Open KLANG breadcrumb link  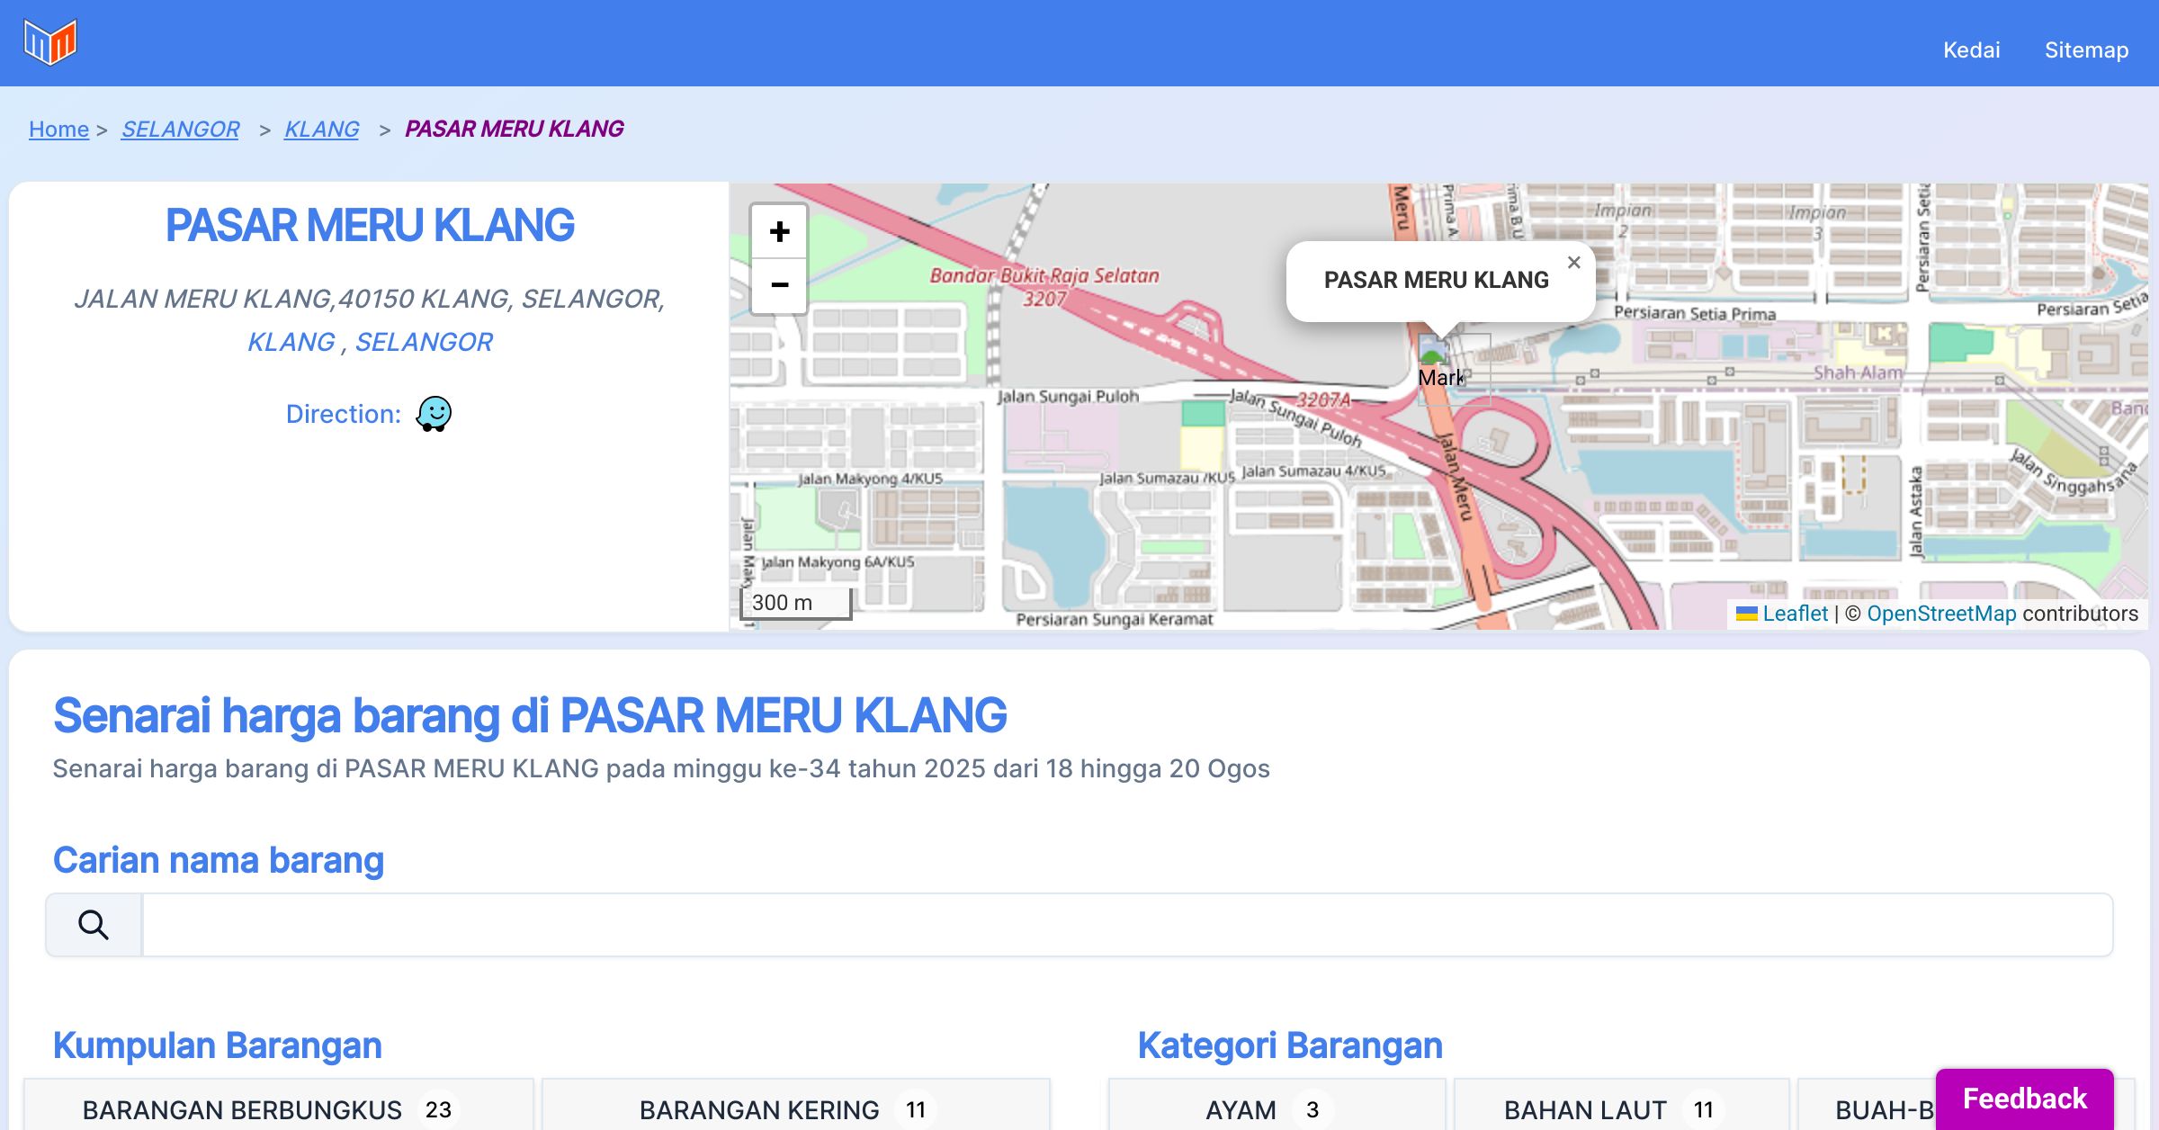(x=321, y=129)
